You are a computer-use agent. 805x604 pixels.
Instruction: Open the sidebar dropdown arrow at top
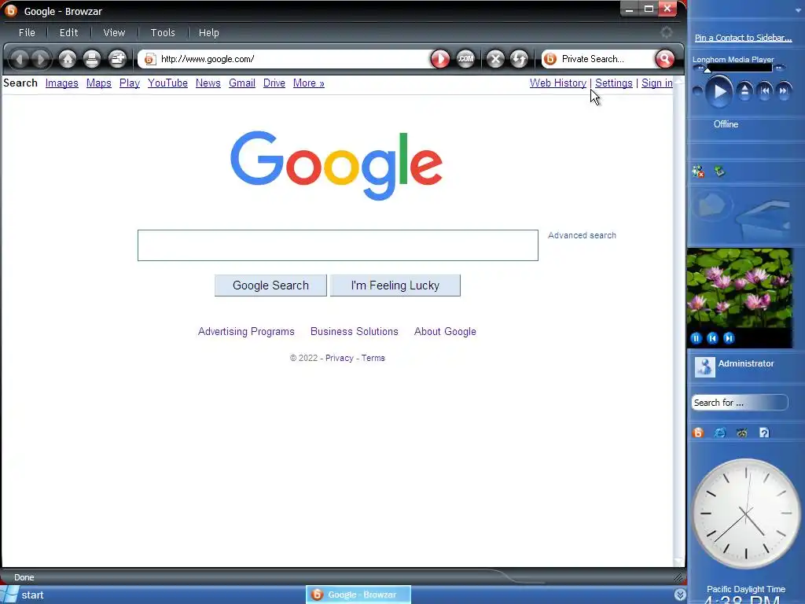click(796, 9)
